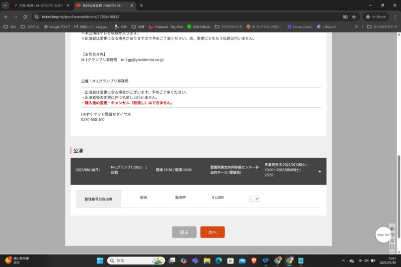401x267 pixels.
Task: Click the taskbar 検索 search box
Action: coord(136,260)
